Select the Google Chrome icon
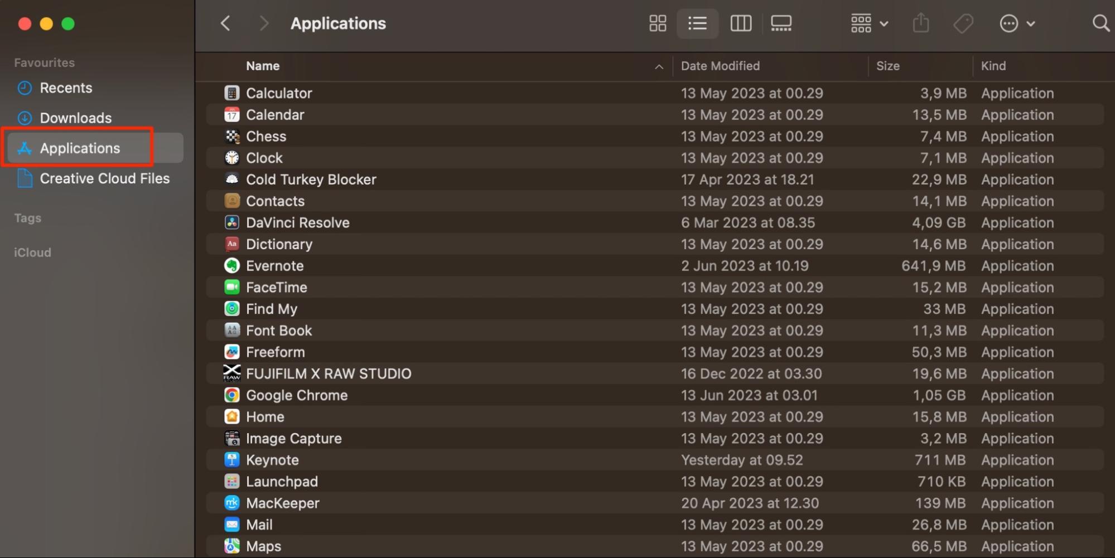This screenshot has height=558, width=1115. click(x=232, y=395)
